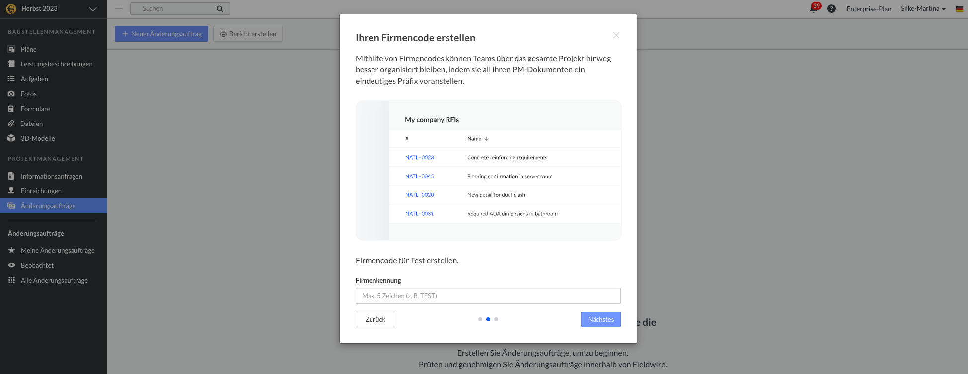Click the Zurück button
968x374 pixels.
pyautogui.click(x=375, y=319)
